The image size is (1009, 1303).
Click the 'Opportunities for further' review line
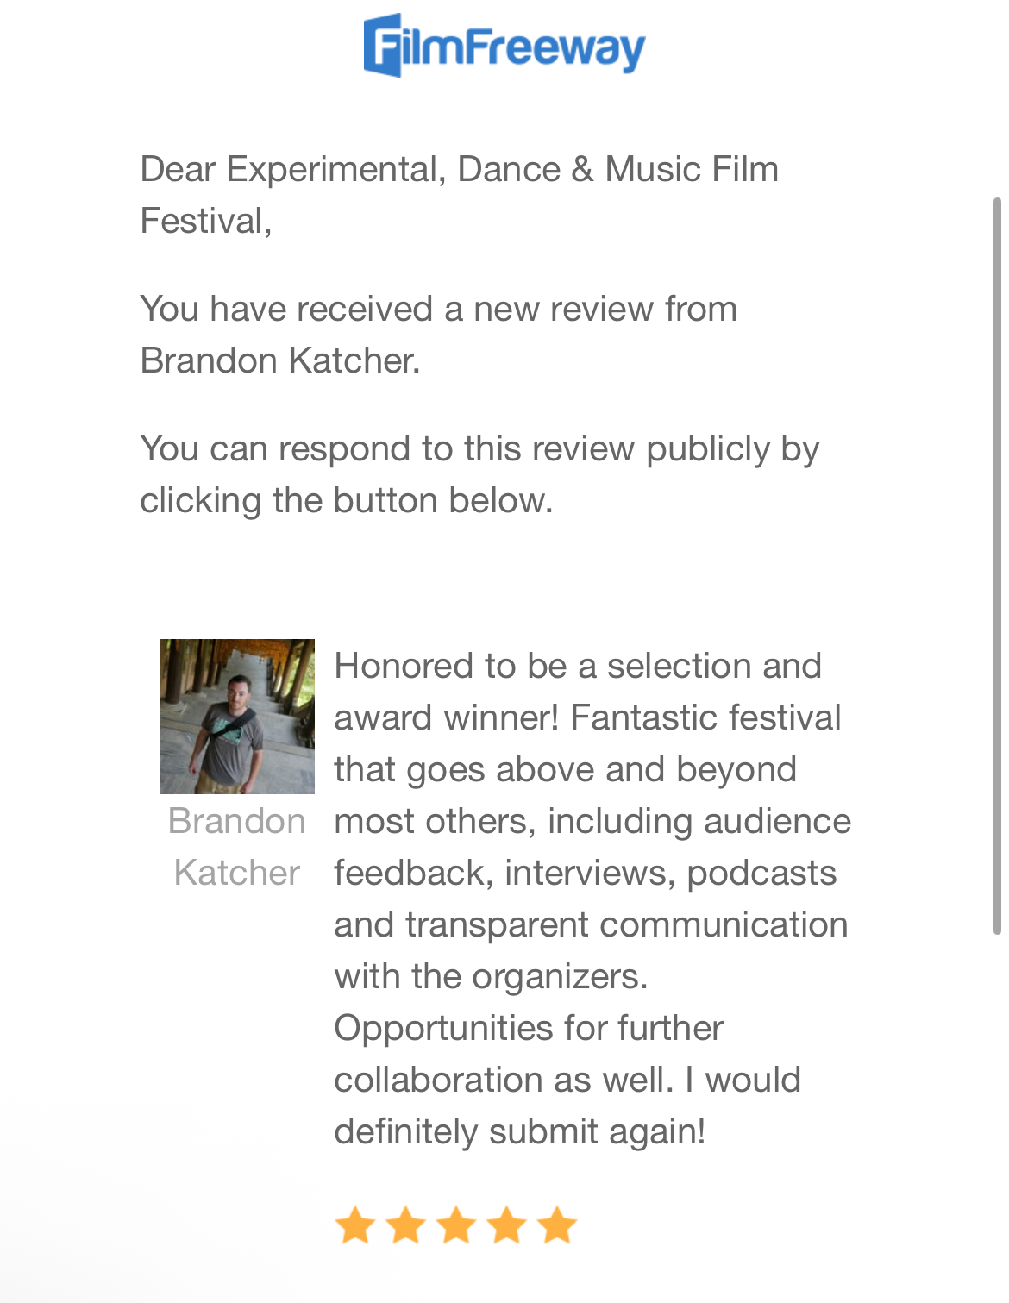(x=528, y=1028)
